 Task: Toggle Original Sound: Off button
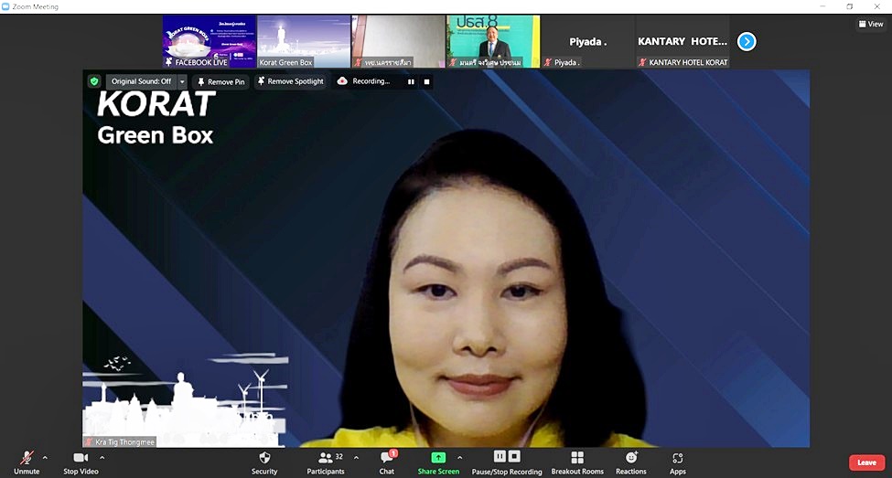click(x=141, y=81)
